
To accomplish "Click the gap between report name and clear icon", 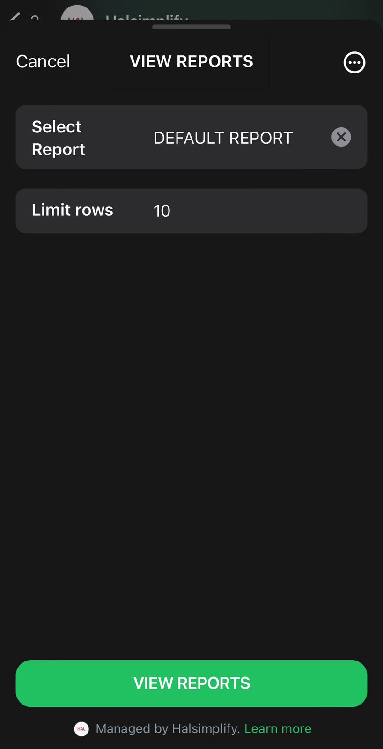I will tap(312, 138).
